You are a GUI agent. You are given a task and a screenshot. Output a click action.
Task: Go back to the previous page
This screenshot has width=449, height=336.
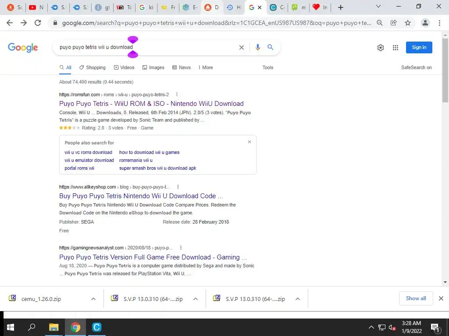coord(10,23)
